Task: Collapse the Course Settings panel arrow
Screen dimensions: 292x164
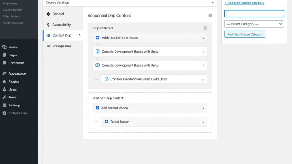Action: (212, 3)
